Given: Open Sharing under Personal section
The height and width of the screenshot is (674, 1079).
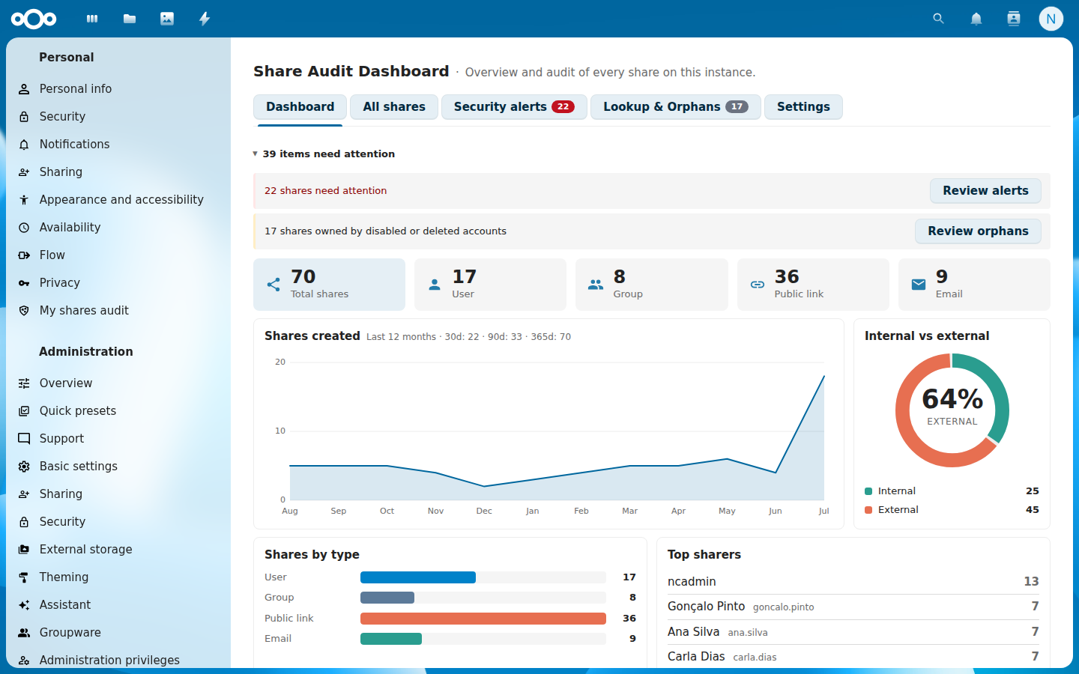Looking at the screenshot, I should click(x=118, y=172).
